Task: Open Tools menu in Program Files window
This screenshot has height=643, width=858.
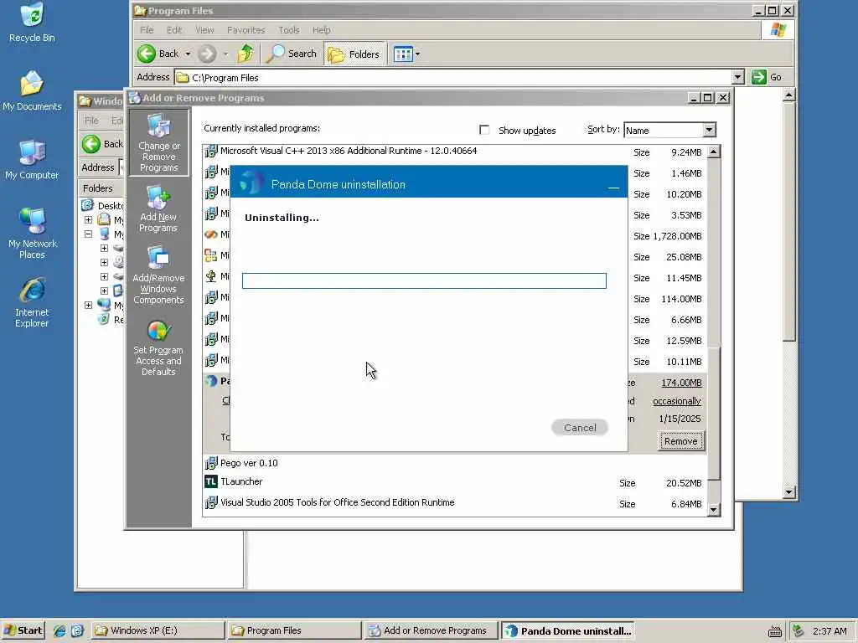Action: pos(289,30)
